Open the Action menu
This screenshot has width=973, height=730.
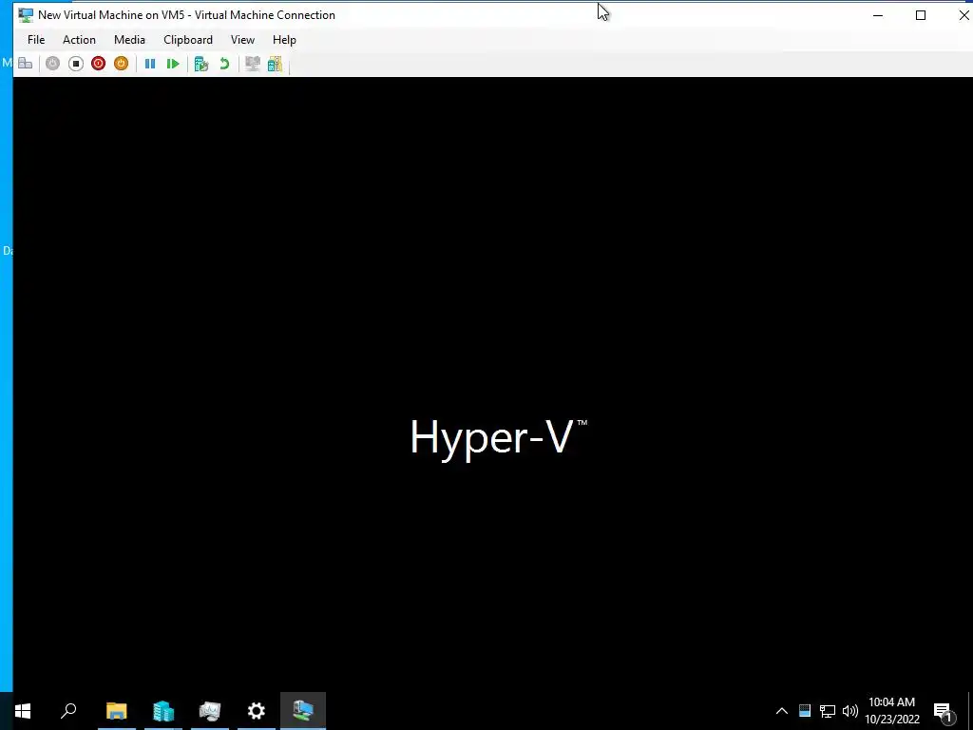[x=80, y=40]
